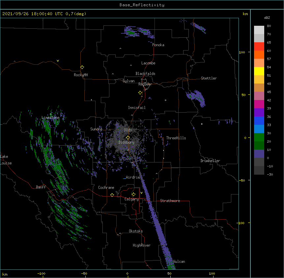This screenshot has width=284, height=278.
Task: Click the dBZ legend heading
Action: (x=267, y=18)
